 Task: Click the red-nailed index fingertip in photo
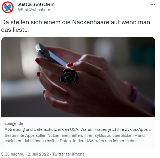[x=38, y=61]
